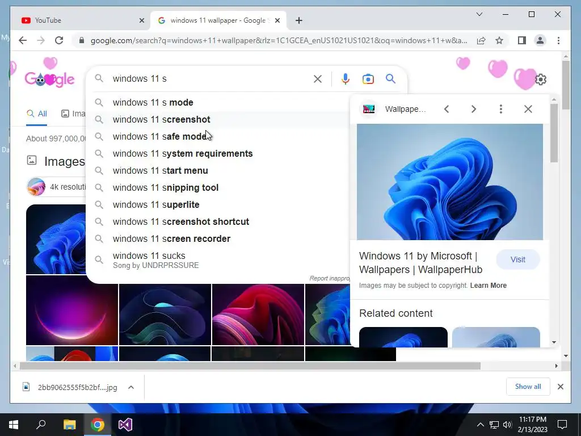The height and width of the screenshot is (436, 581).
Task: Search by image with Lens
Action: (368, 79)
